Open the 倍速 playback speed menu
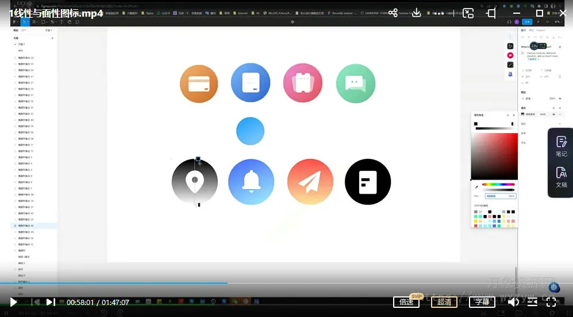573x317 pixels. point(407,302)
